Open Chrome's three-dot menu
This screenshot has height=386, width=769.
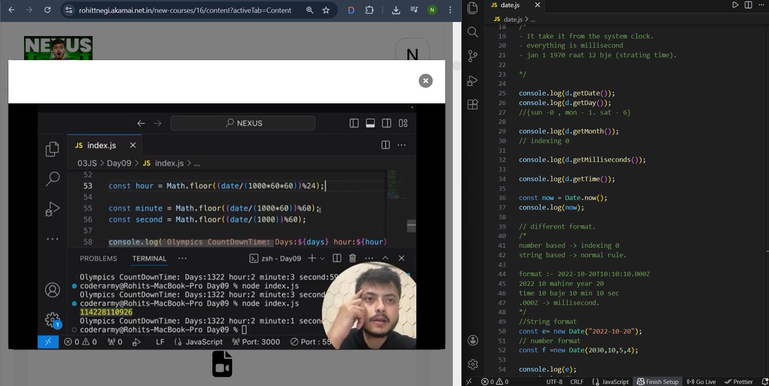[450, 10]
